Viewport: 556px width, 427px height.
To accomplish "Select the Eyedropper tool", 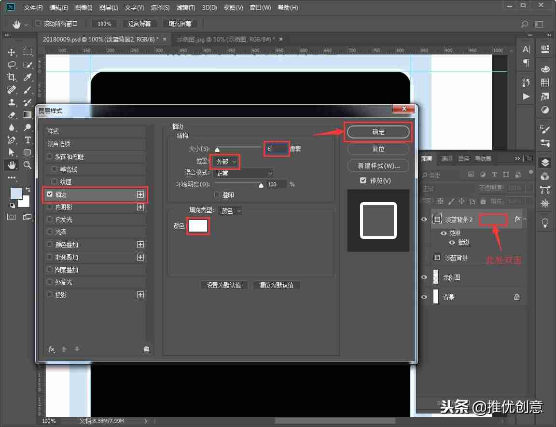I will (28, 77).
